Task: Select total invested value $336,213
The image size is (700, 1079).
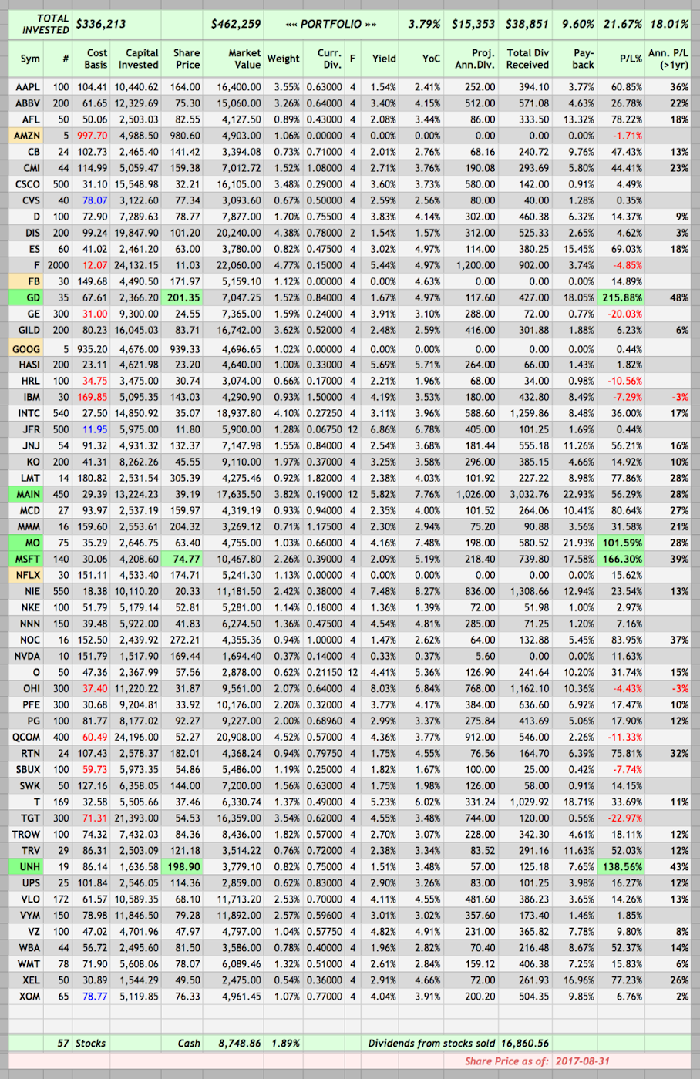Action: click(101, 24)
